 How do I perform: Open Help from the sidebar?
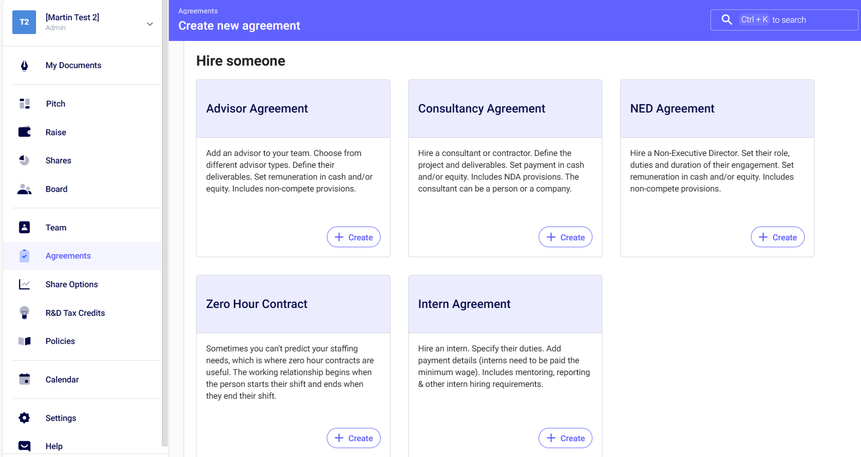pyautogui.click(x=54, y=446)
